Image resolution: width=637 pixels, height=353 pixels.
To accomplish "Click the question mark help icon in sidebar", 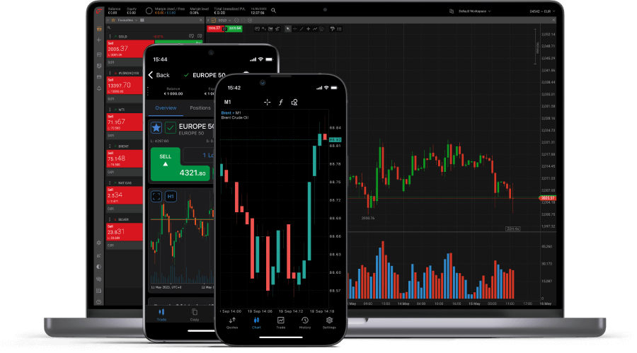I will click(x=98, y=302).
